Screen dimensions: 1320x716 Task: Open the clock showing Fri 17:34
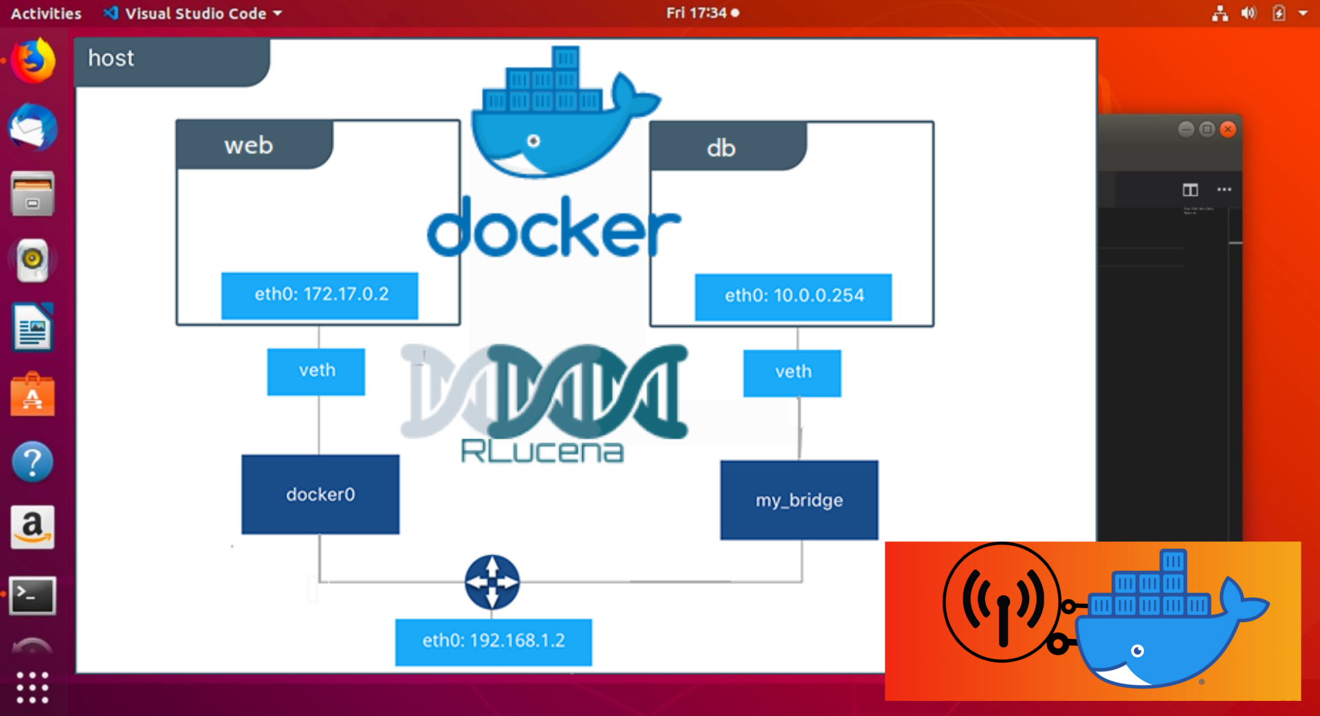click(x=702, y=13)
